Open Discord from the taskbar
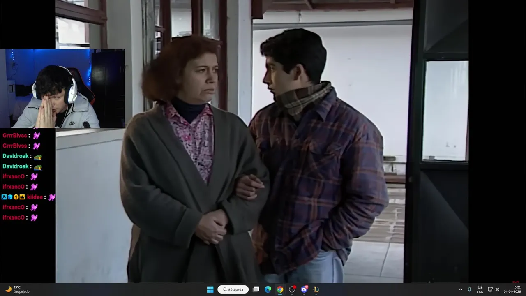The width and height of the screenshot is (526, 296). coord(304,289)
